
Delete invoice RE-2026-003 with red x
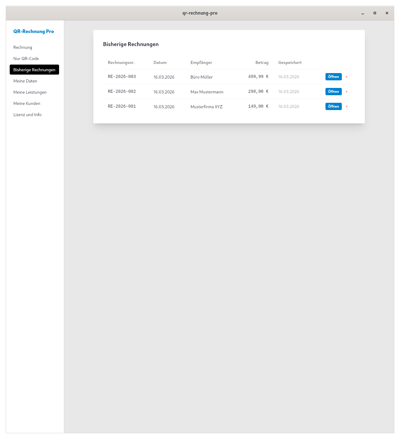pos(346,77)
